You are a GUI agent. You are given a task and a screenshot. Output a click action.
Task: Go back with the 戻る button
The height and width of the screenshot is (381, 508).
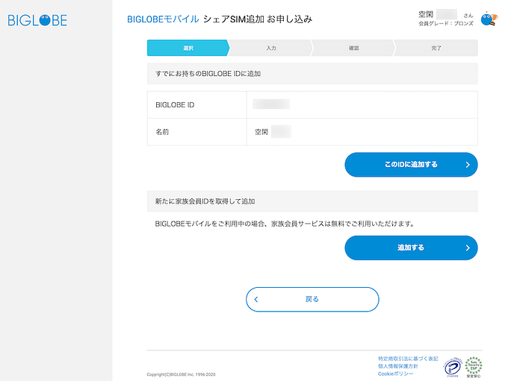click(312, 299)
